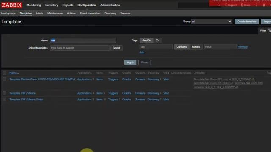
Task: Select the Or tags mode
Action: [157, 41]
